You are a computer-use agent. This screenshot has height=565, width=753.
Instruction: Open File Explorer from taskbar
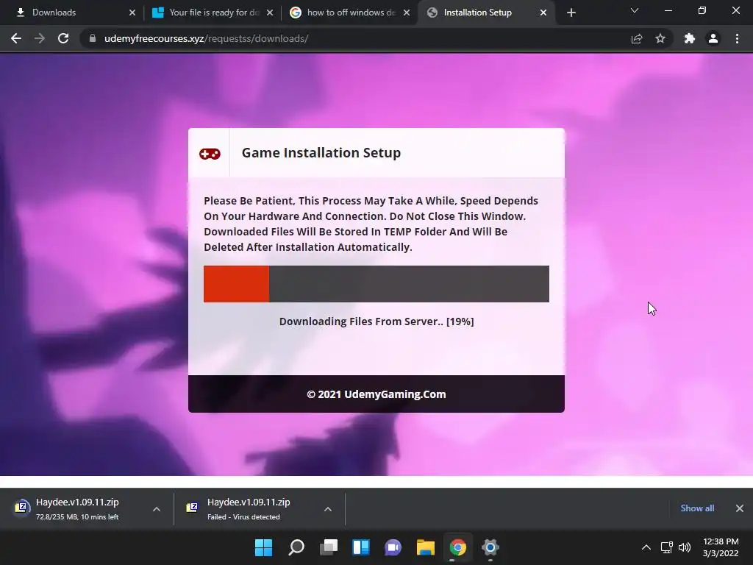click(426, 547)
